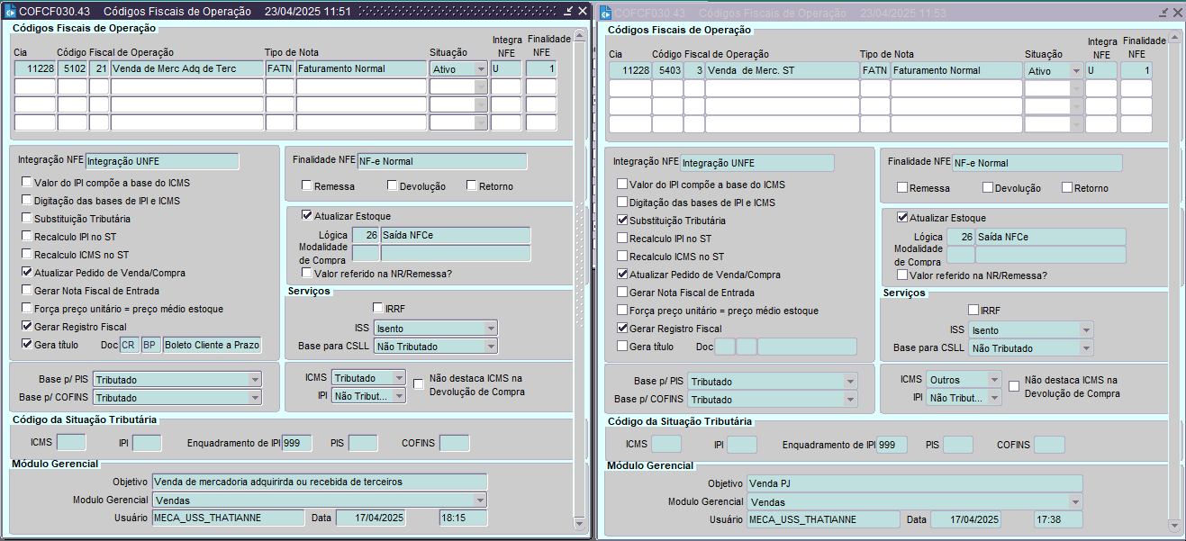
Task: Enable IRRF checkbox in the right window
Action: click(973, 311)
